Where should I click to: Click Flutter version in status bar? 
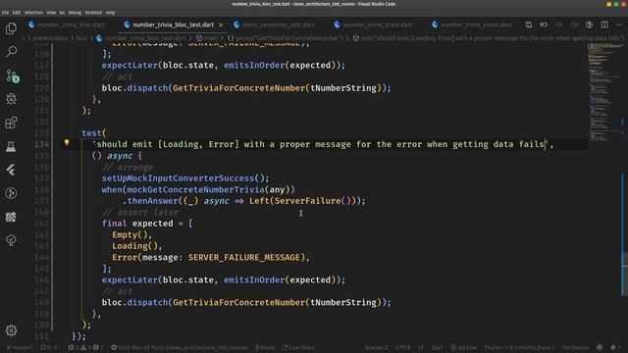[519, 347]
